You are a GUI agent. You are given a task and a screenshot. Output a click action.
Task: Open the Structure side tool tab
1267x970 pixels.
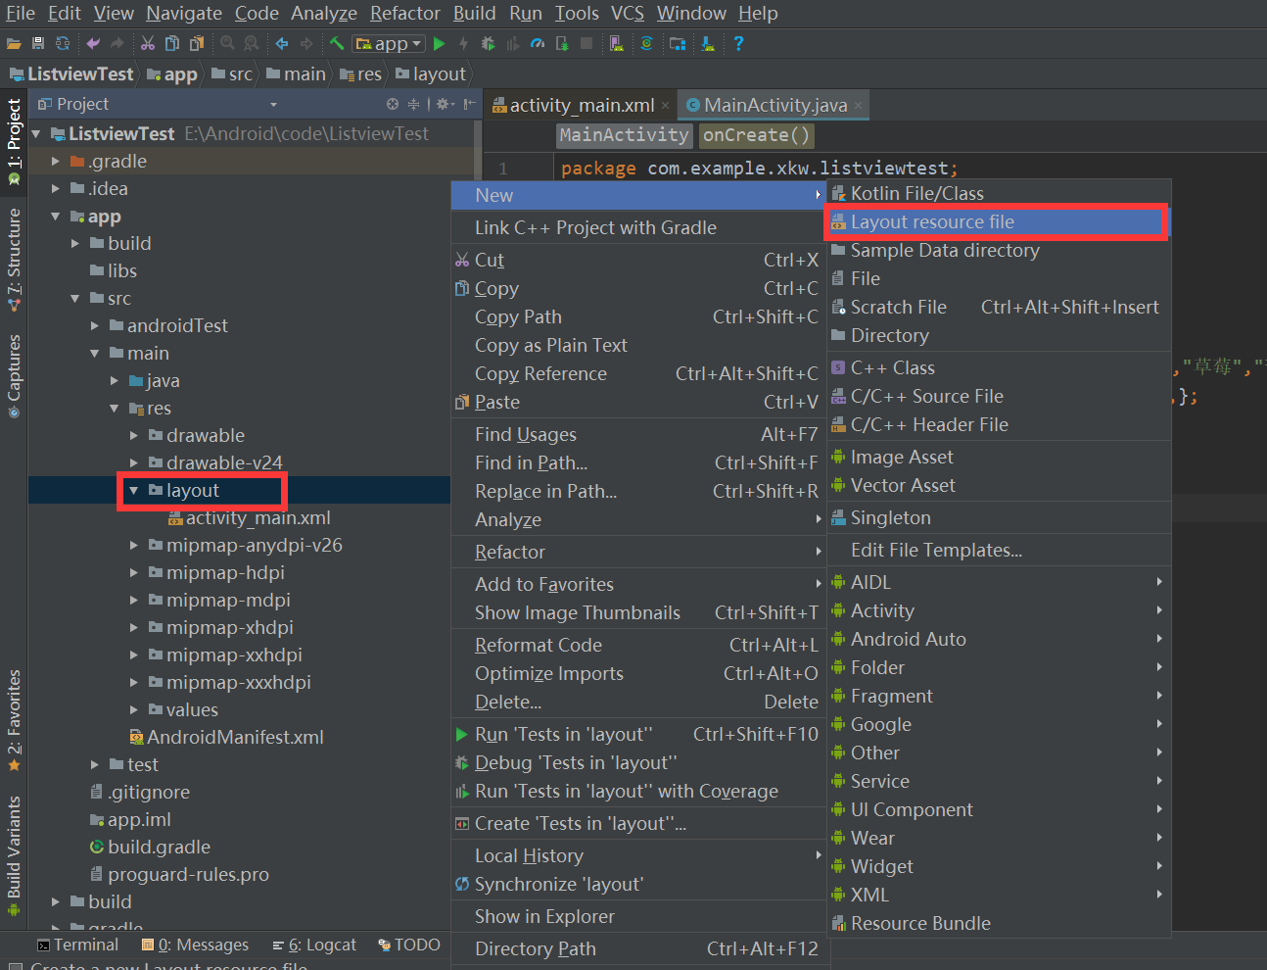14,261
